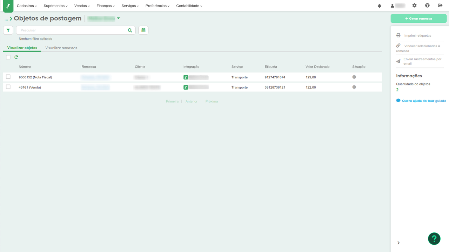Open the notifications bell

click(x=380, y=6)
